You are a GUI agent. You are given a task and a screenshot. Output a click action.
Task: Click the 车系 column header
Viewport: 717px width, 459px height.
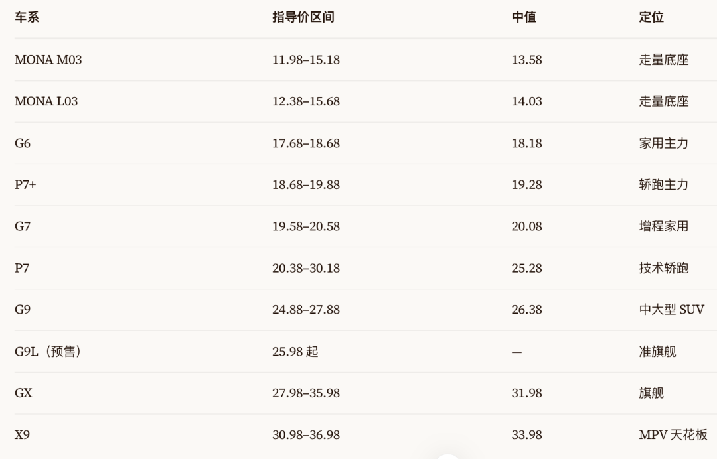tap(27, 17)
